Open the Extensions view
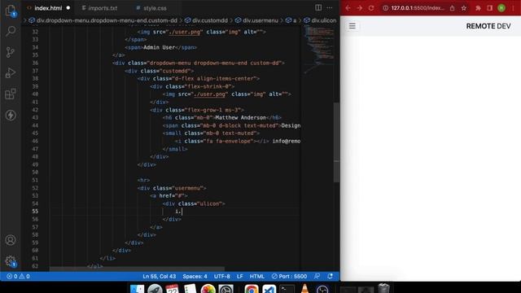 tap(11, 94)
